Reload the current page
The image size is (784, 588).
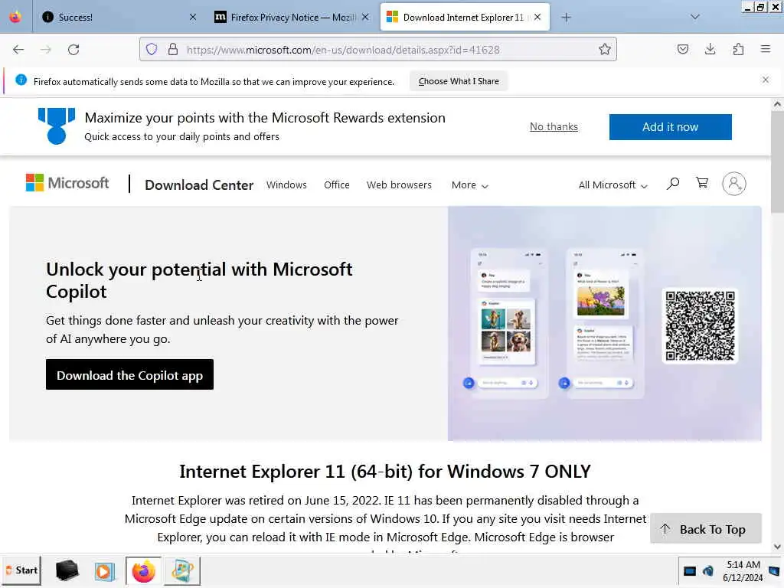(x=73, y=50)
